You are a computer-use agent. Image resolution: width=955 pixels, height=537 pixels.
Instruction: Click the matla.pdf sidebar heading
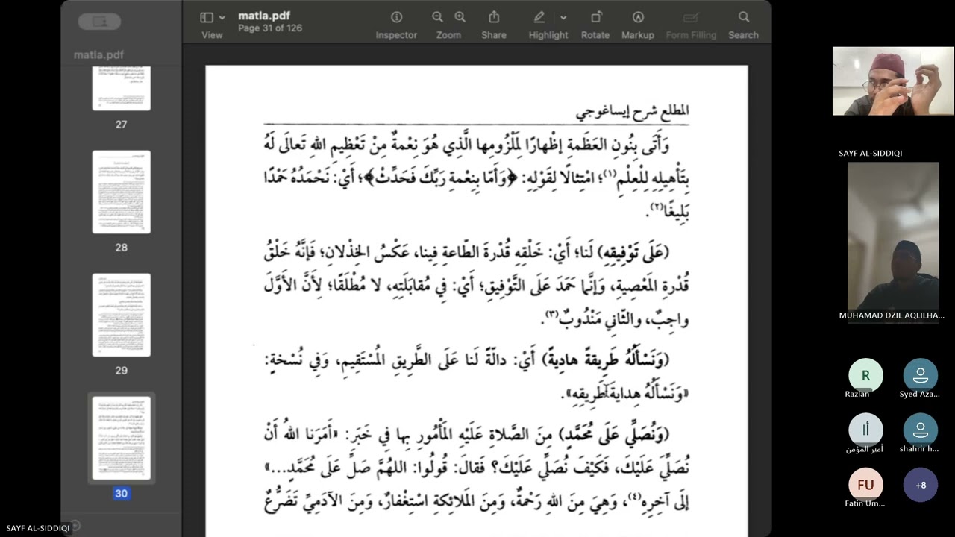tap(98, 55)
